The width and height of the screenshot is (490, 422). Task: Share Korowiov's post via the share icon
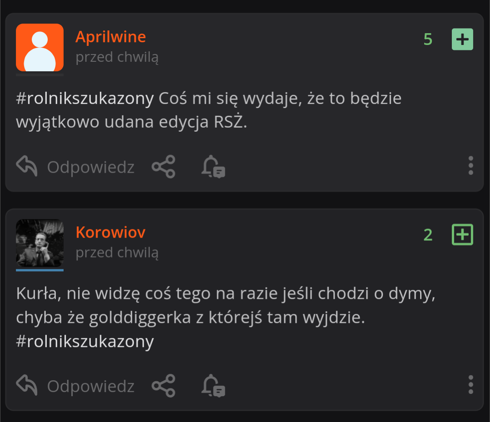[x=163, y=386]
